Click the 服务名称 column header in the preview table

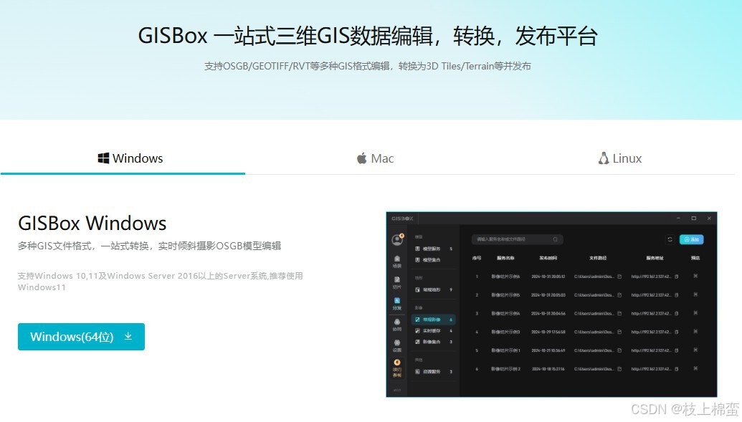pyautogui.click(x=505, y=258)
